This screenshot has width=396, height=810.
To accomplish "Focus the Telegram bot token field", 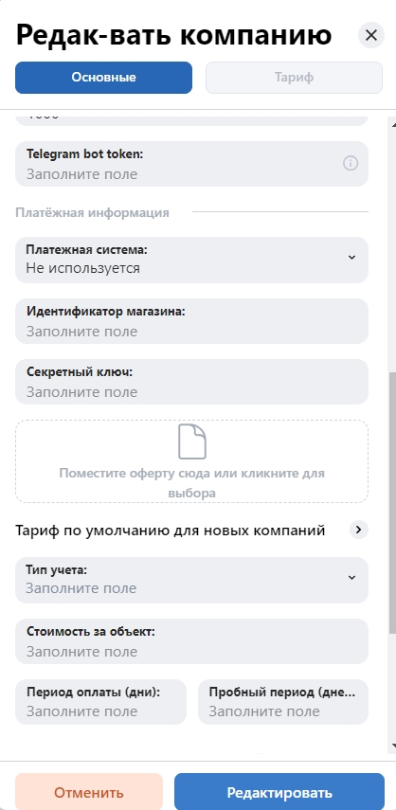I will (x=191, y=164).
